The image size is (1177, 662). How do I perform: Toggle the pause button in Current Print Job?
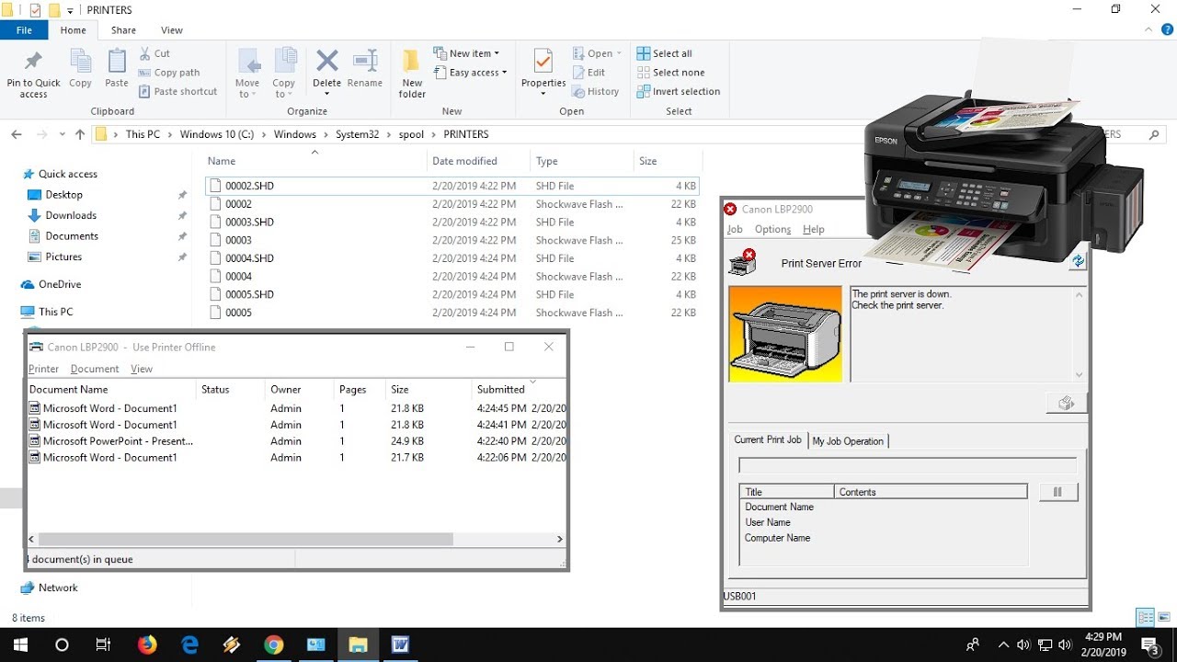(1057, 492)
